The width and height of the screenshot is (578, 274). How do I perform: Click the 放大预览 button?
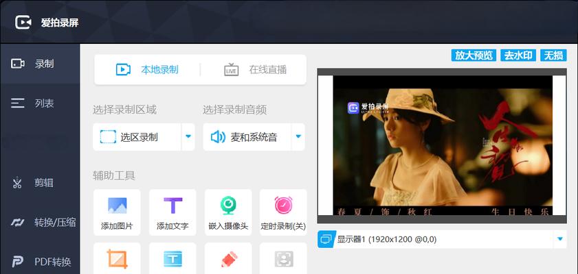pyautogui.click(x=474, y=55)
